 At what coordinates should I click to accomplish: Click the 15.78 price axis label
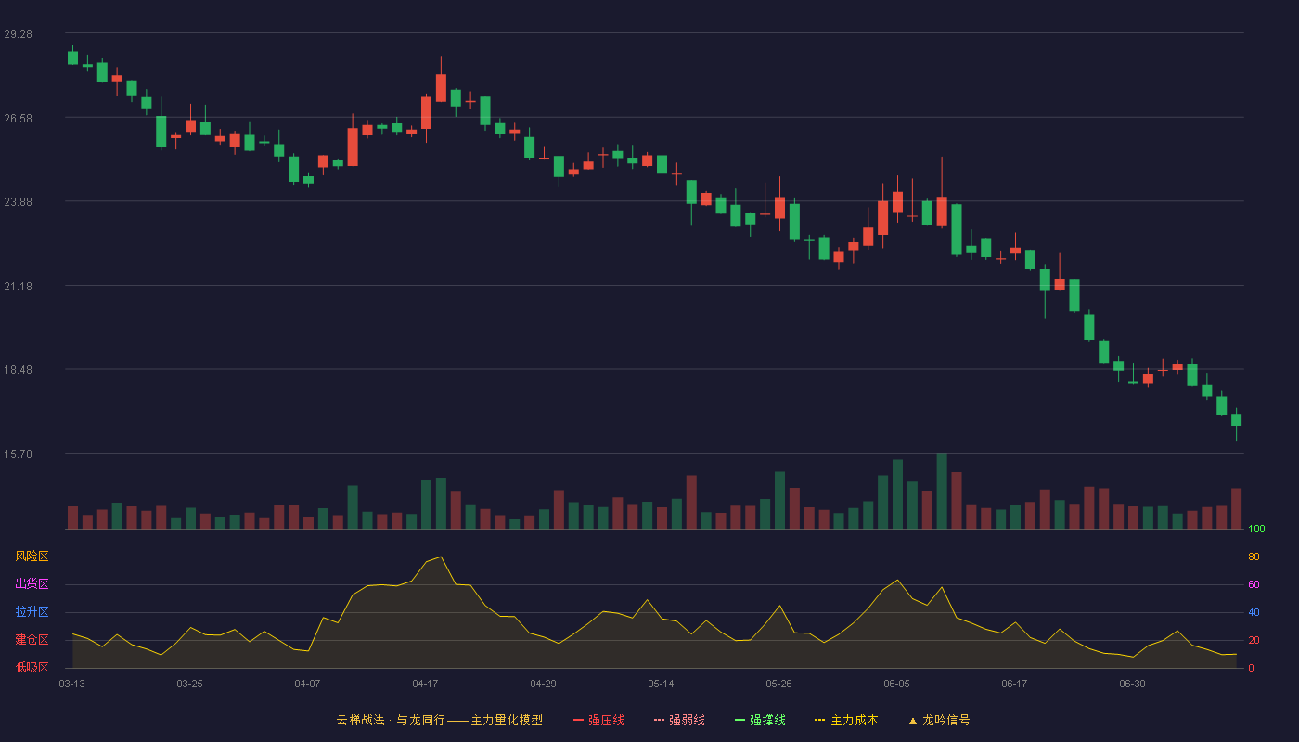coord(18,454)
